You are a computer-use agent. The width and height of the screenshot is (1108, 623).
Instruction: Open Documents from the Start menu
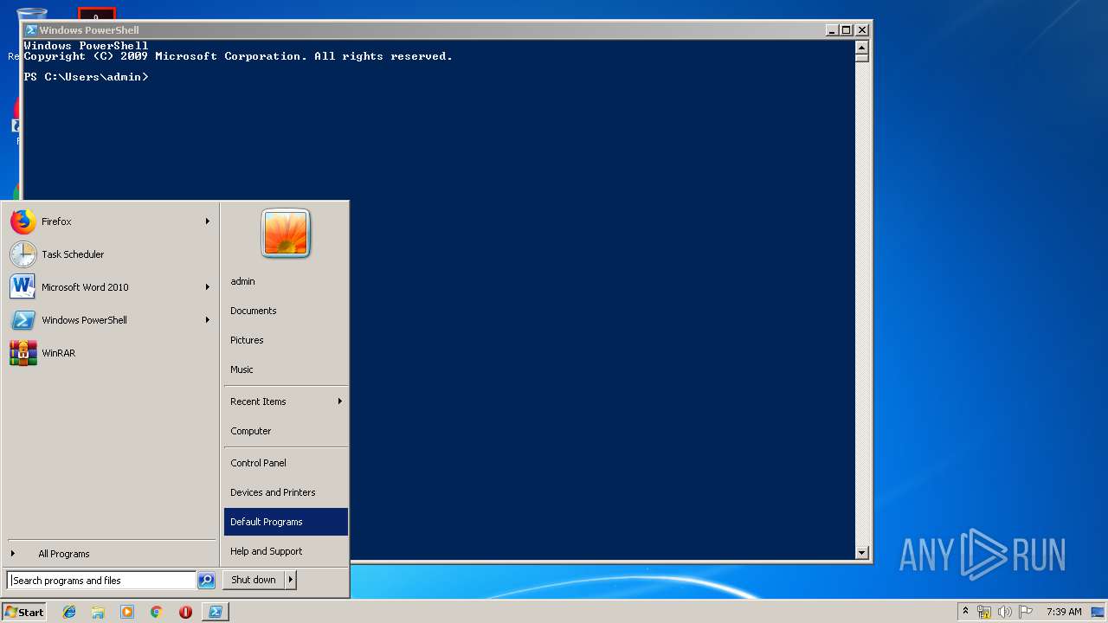pos(286,311)
